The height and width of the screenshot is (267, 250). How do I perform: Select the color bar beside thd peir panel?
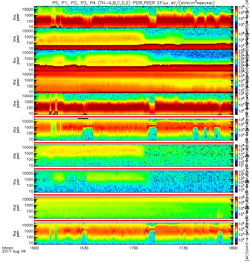236,207
